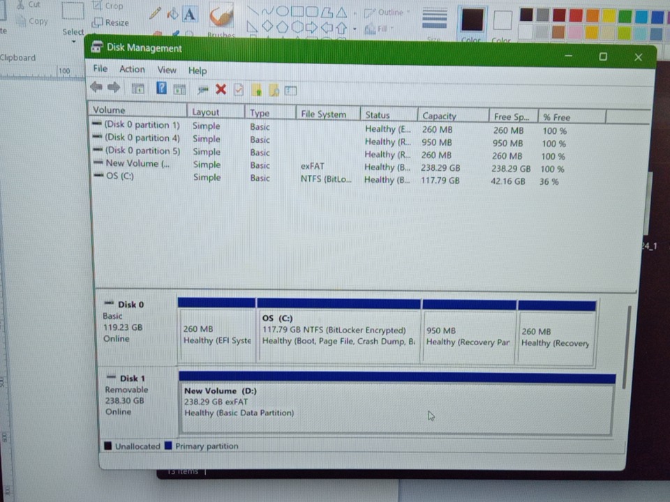
Task: Click the Show/Hide Console Tree toolbar icon
Action: click(138, 89)
